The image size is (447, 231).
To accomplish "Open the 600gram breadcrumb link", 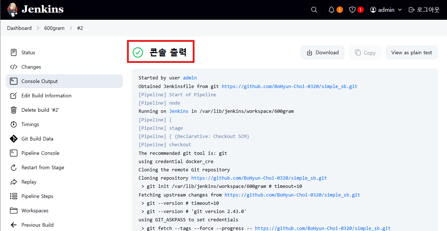I will (54, 28).
